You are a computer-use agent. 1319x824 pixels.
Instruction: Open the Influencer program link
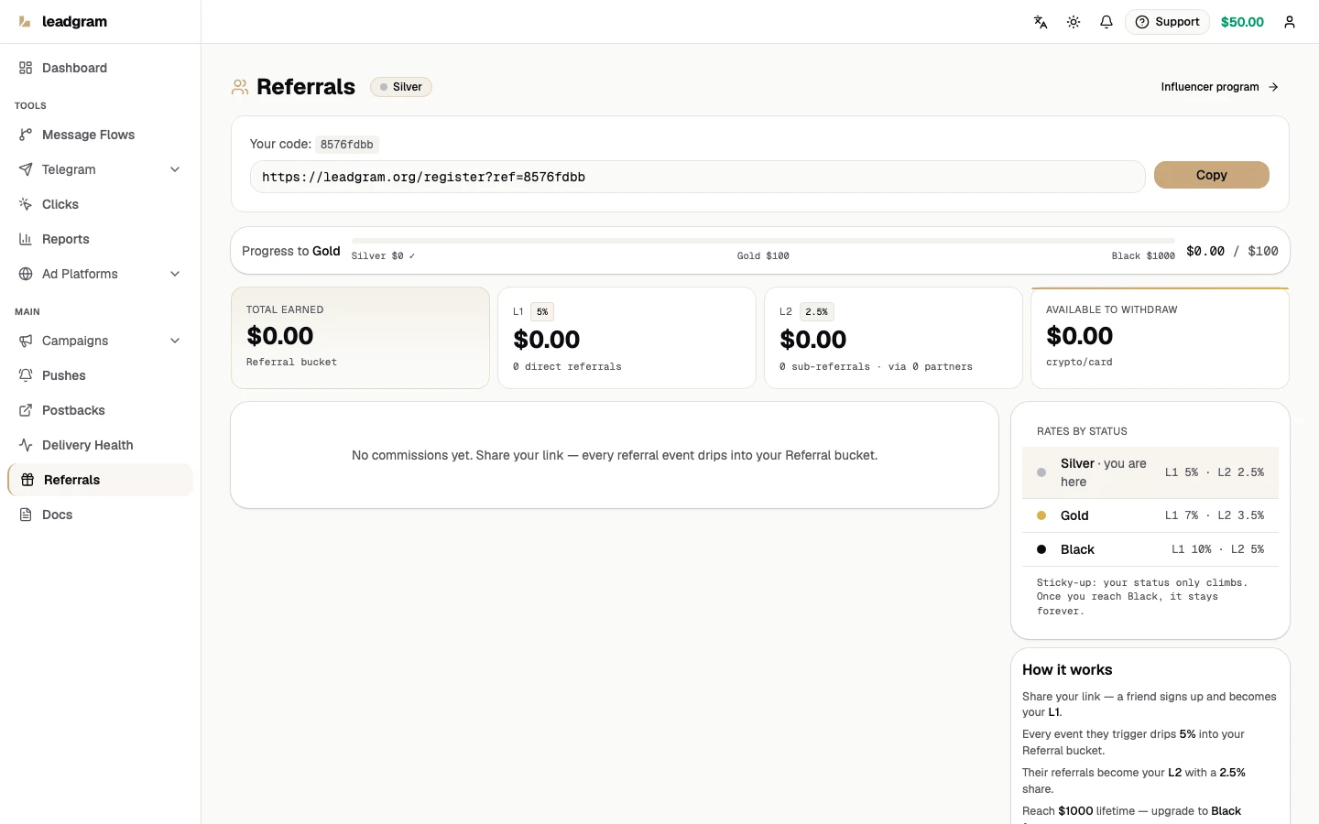point(1219,87)
